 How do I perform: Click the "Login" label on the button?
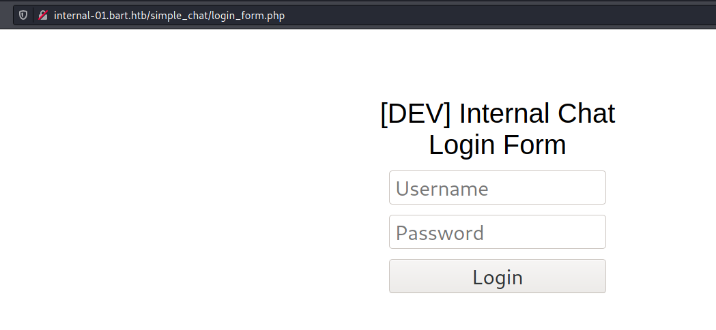(x=498, y=277)
